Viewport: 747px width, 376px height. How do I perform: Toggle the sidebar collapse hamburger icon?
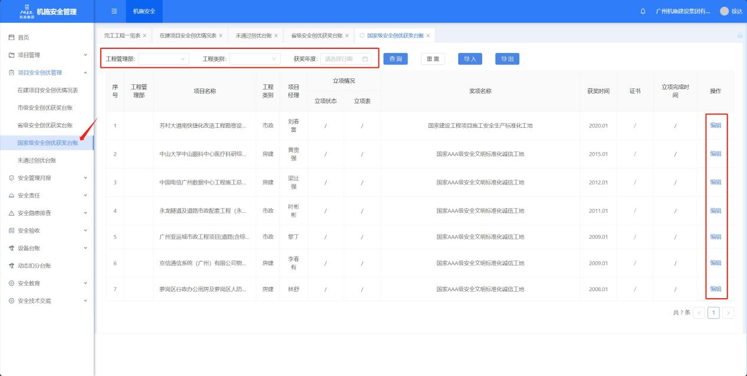tap(114, 11)
